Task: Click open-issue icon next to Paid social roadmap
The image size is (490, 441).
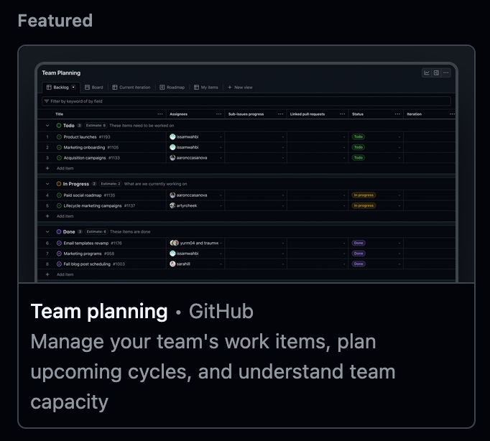Action: [x=59, y=195]
